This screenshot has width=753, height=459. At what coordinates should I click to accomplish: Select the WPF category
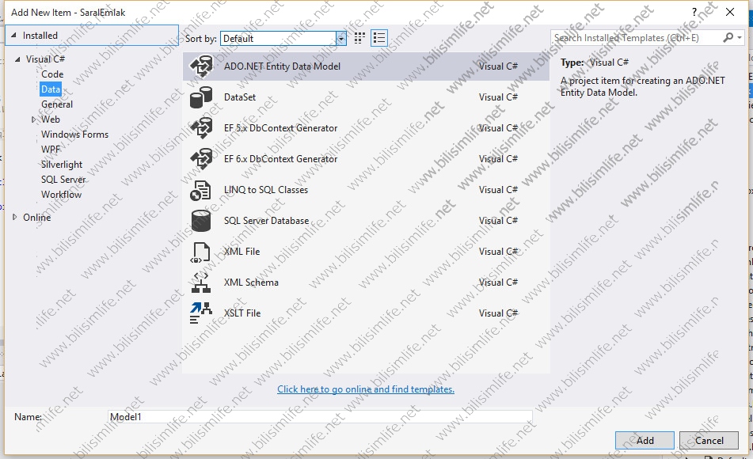click(x=51, y=150)
